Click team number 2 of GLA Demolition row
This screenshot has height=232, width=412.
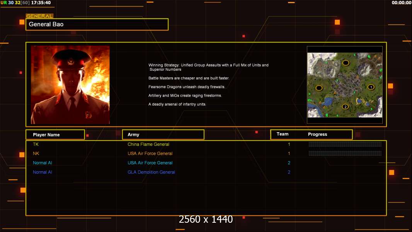click(x=289, y=172)
